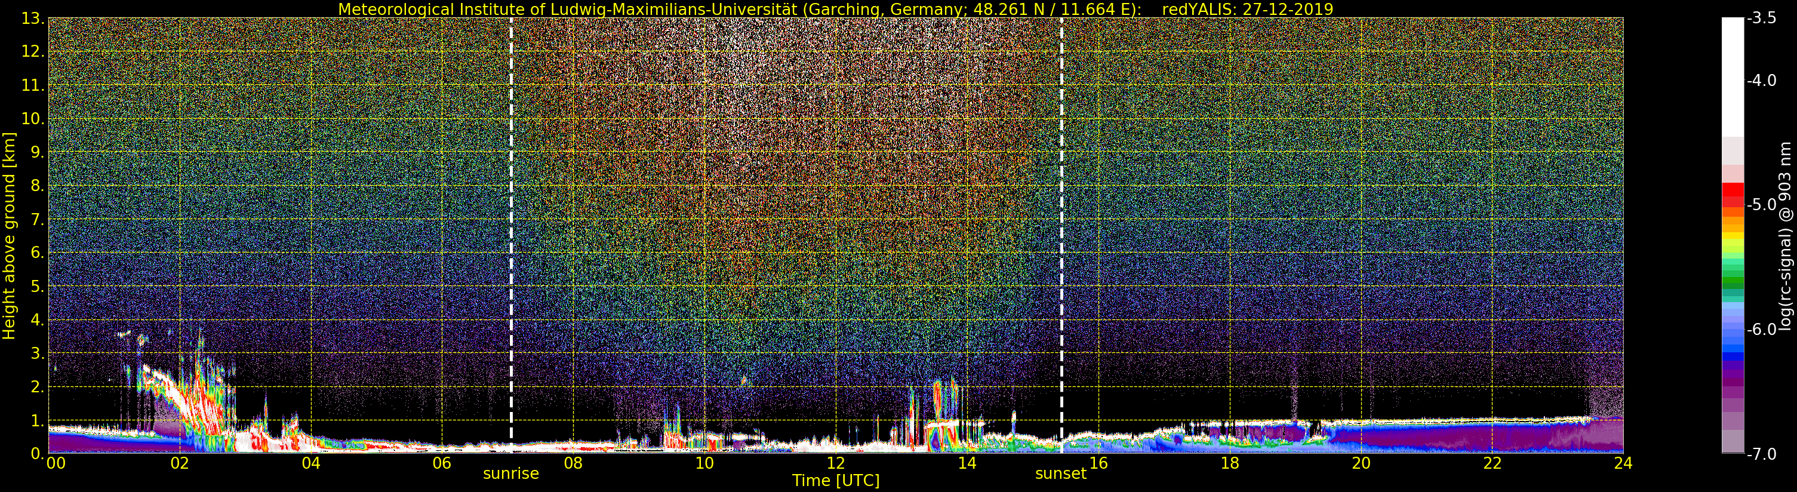Click the '-6.0' colorbar tick label
The image size is (1797, 492).
click(x=1761, y=330)
